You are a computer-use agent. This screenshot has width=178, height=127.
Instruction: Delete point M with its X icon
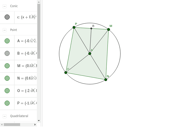[33, 65]
